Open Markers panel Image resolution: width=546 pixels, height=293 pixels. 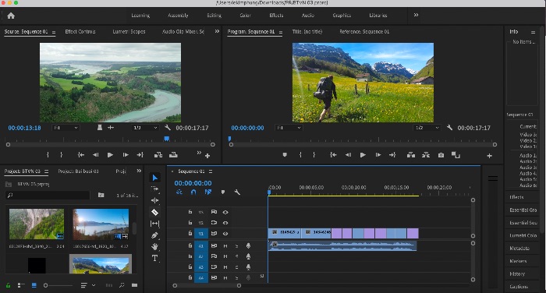pyautogui.click(x=518, y=261)
